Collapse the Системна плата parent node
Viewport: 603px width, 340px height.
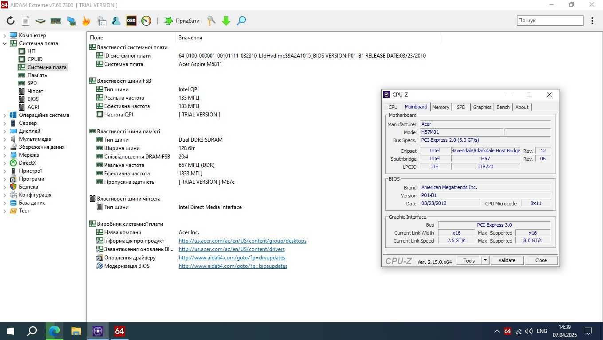pos(5,43)
